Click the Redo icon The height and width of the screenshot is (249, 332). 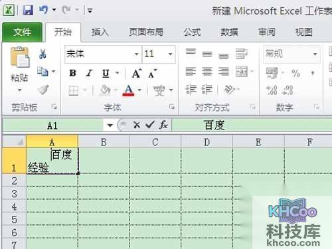[x=66, y=10]
